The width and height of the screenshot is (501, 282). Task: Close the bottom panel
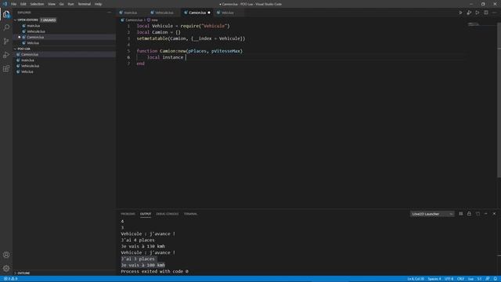[494, 214]
